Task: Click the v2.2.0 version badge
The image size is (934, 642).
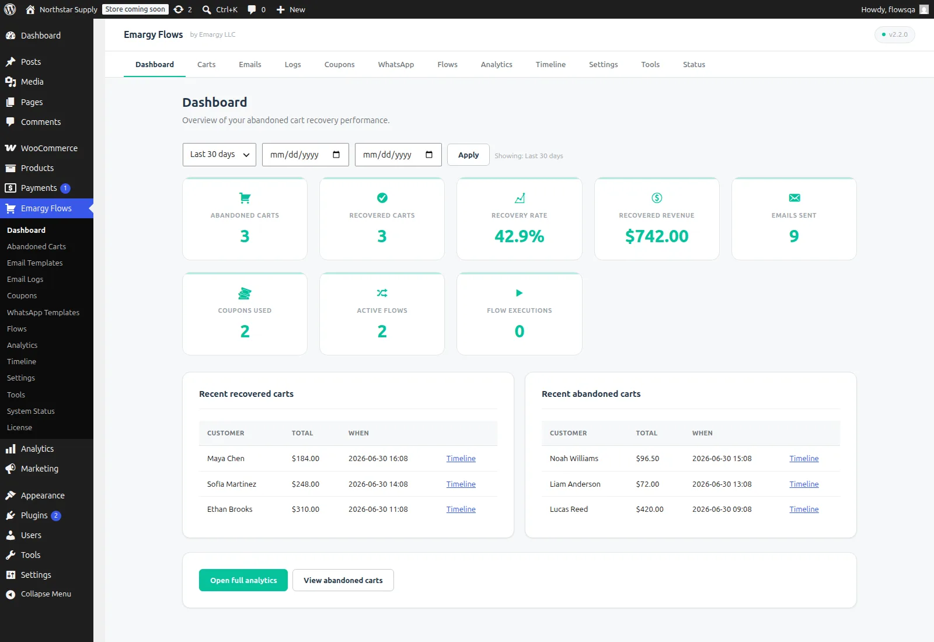Action: [x=894, y=34]
